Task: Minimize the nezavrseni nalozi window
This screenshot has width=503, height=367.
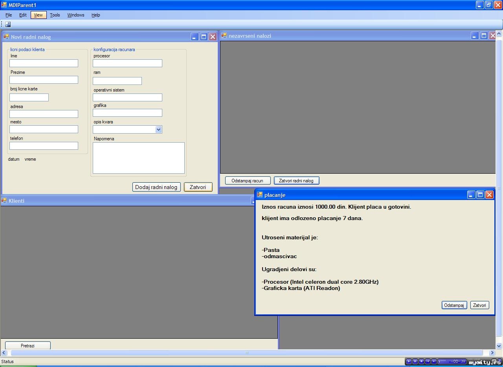Action: (475, 35)
